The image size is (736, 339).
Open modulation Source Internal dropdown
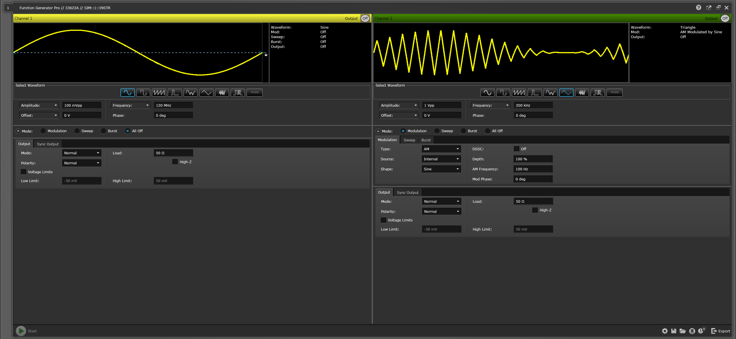coord(441,159)
